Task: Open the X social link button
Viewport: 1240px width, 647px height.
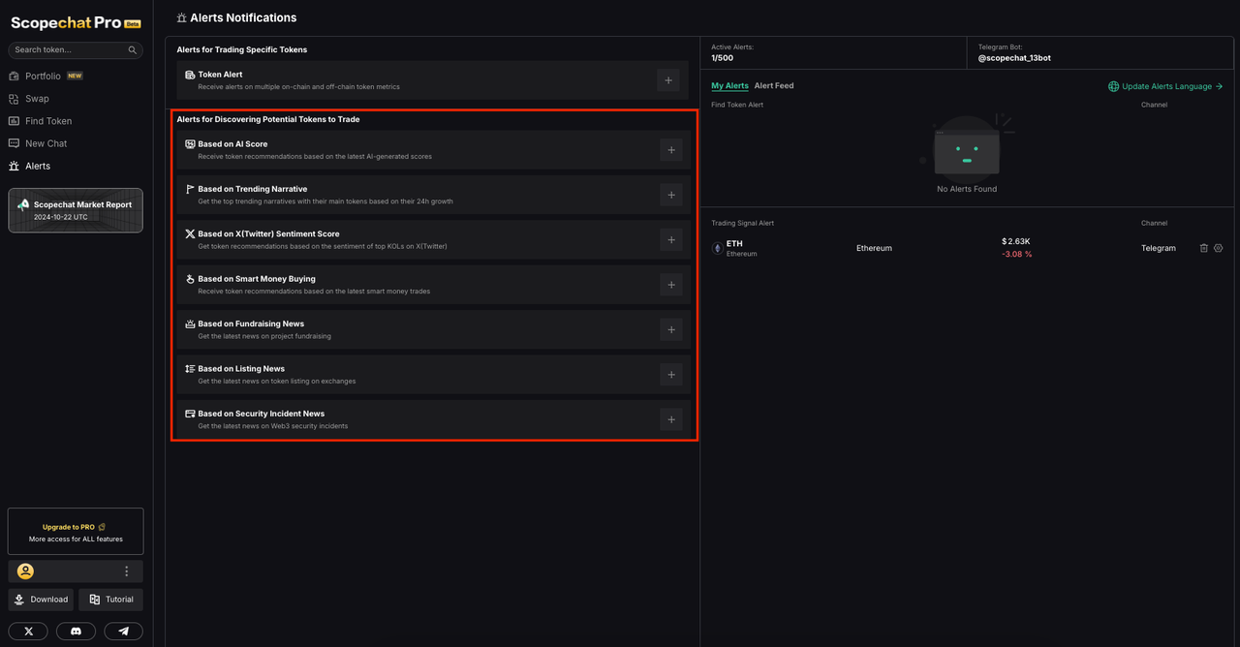Action: [28, 631]
